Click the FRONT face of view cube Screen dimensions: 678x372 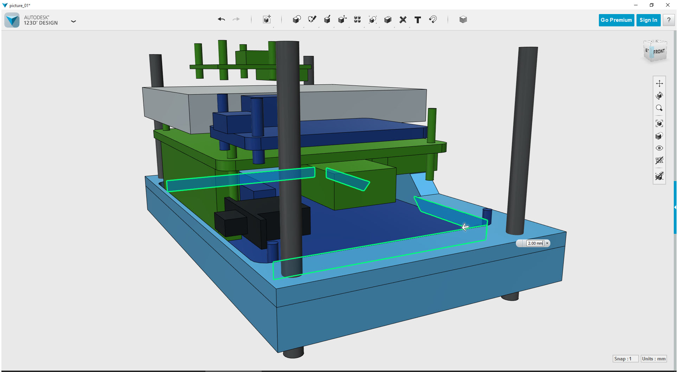659,52
